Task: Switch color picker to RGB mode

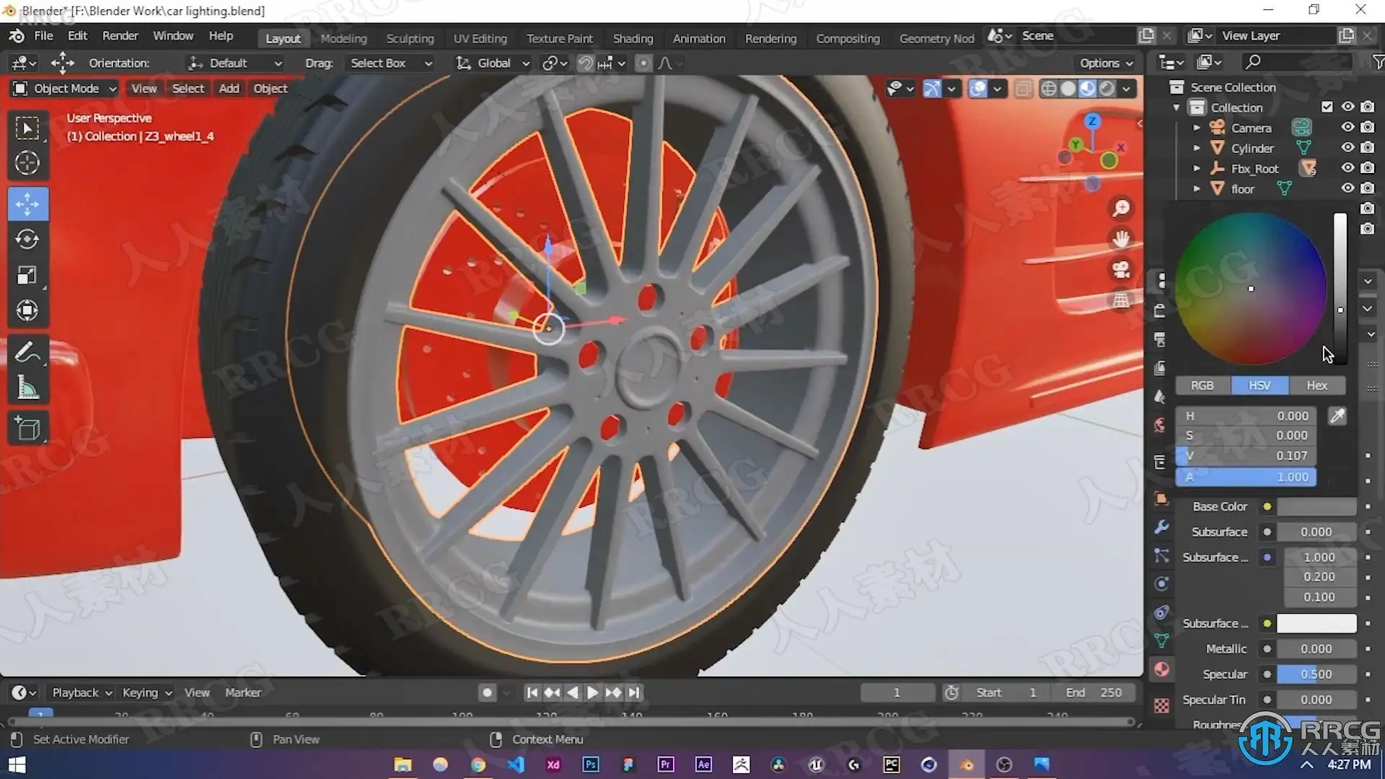Action: [x=1202, y=385]
